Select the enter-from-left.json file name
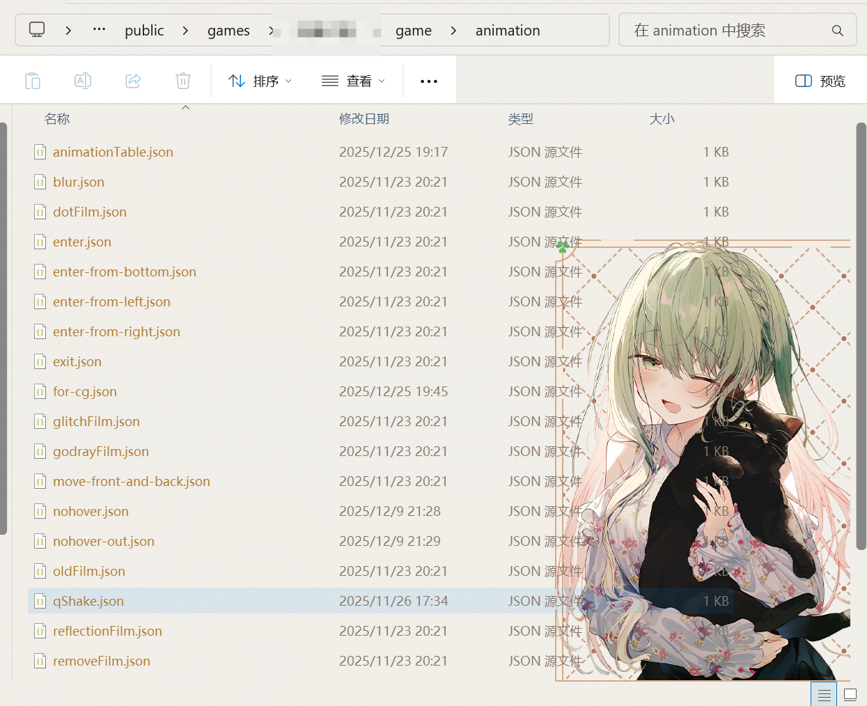Screen dimensions: 867x706 111,301
